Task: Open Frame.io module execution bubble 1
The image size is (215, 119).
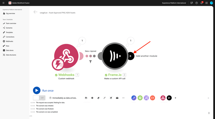Action: tap(130, 41)
